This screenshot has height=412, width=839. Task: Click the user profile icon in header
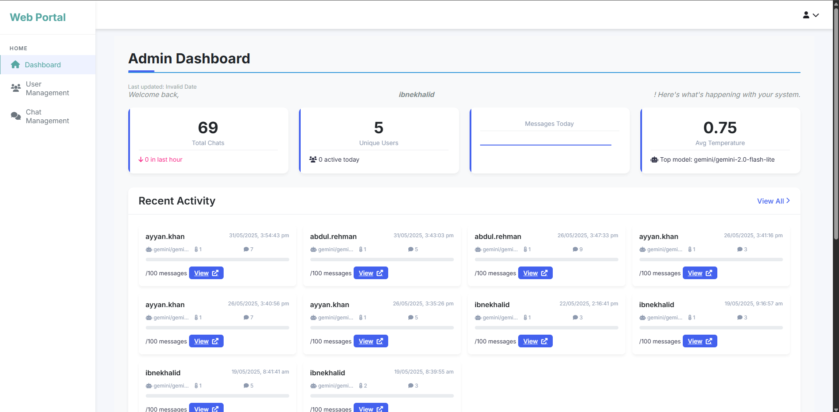pos(806,15)
